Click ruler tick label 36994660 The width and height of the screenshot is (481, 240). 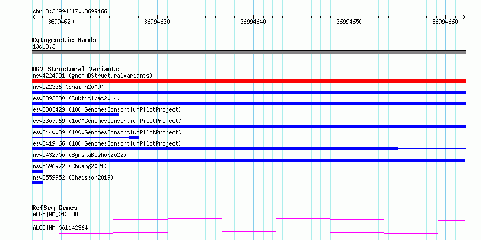point(445,22)
